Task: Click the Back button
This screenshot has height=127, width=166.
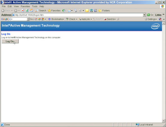Action: [6, 11]
